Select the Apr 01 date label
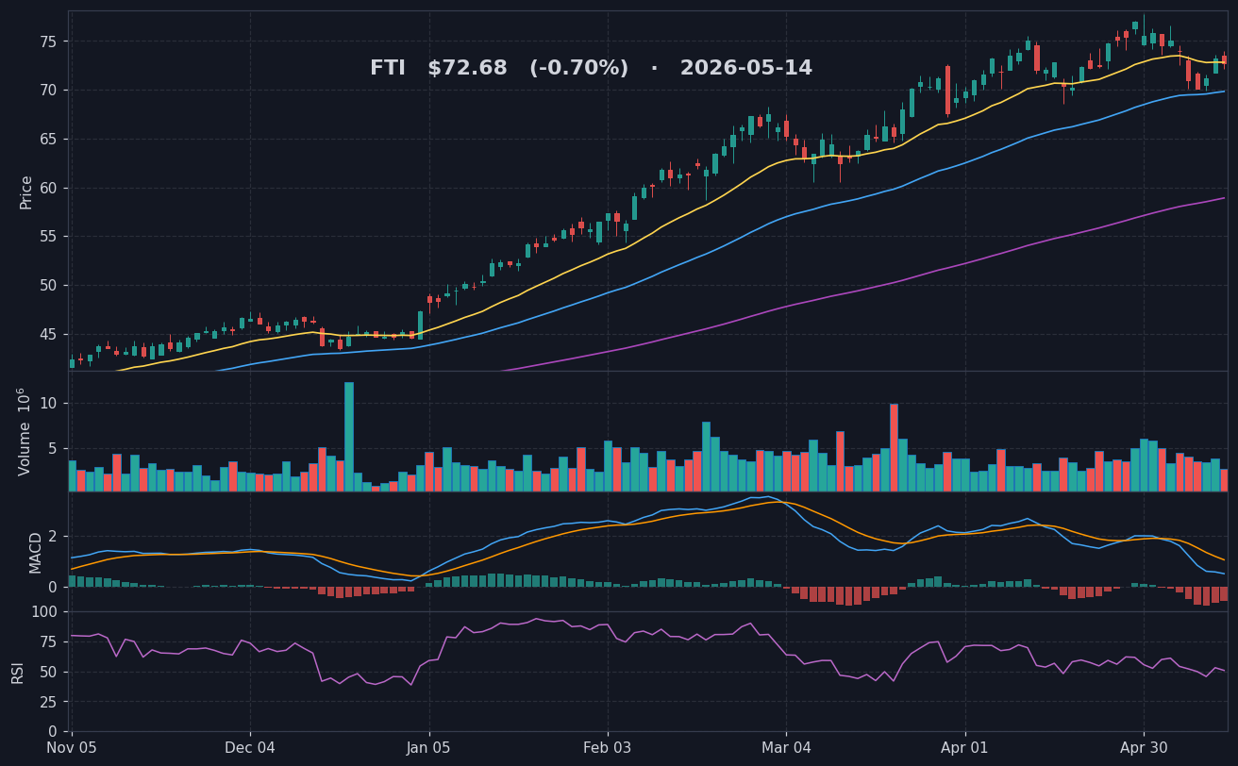1238x766 pixels. pos(965,749)
